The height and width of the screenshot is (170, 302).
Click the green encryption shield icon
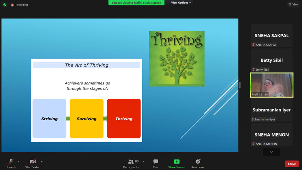[x=5, y=5]
